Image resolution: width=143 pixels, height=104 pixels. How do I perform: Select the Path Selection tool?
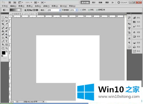coord(3,44)
